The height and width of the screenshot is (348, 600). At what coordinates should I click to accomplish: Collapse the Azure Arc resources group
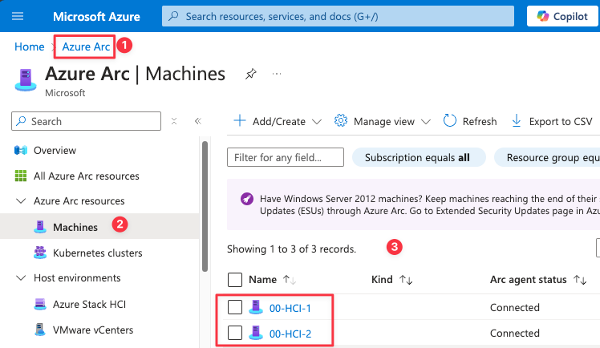pyautogui.click(x=21, y=200)
